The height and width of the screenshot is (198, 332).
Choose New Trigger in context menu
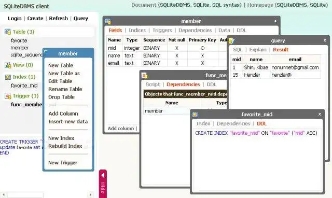coord(63,163)
